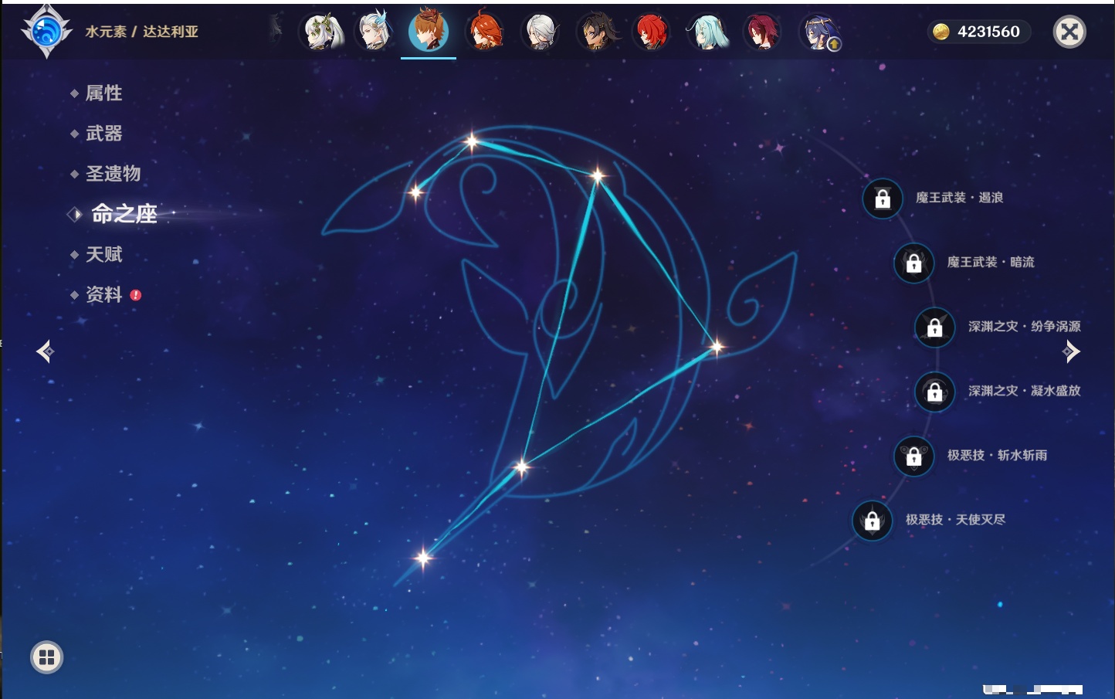This screenshot has width=1115, height=699.
Task: Open locked constellation 深渊之灾·凝水盛放 icon
Action: [935, 392]
